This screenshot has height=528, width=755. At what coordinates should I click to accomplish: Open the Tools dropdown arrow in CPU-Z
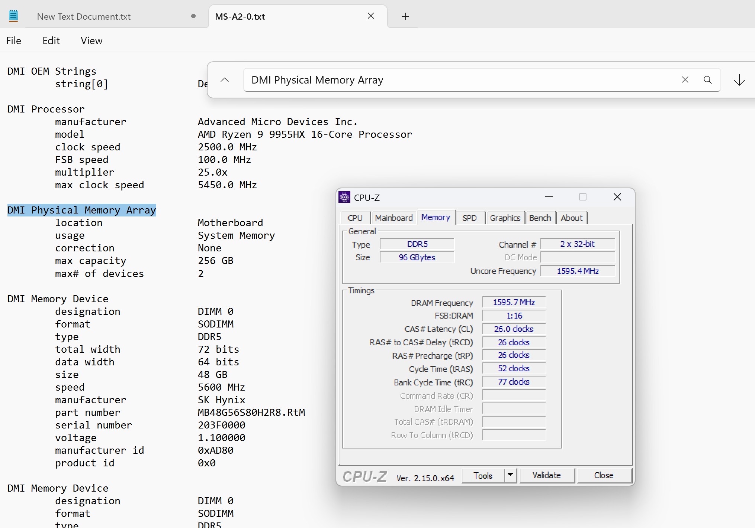click(x=510, y=475)
